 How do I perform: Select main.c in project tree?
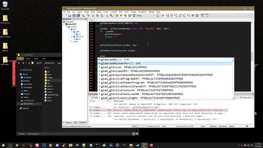(76, 42)
